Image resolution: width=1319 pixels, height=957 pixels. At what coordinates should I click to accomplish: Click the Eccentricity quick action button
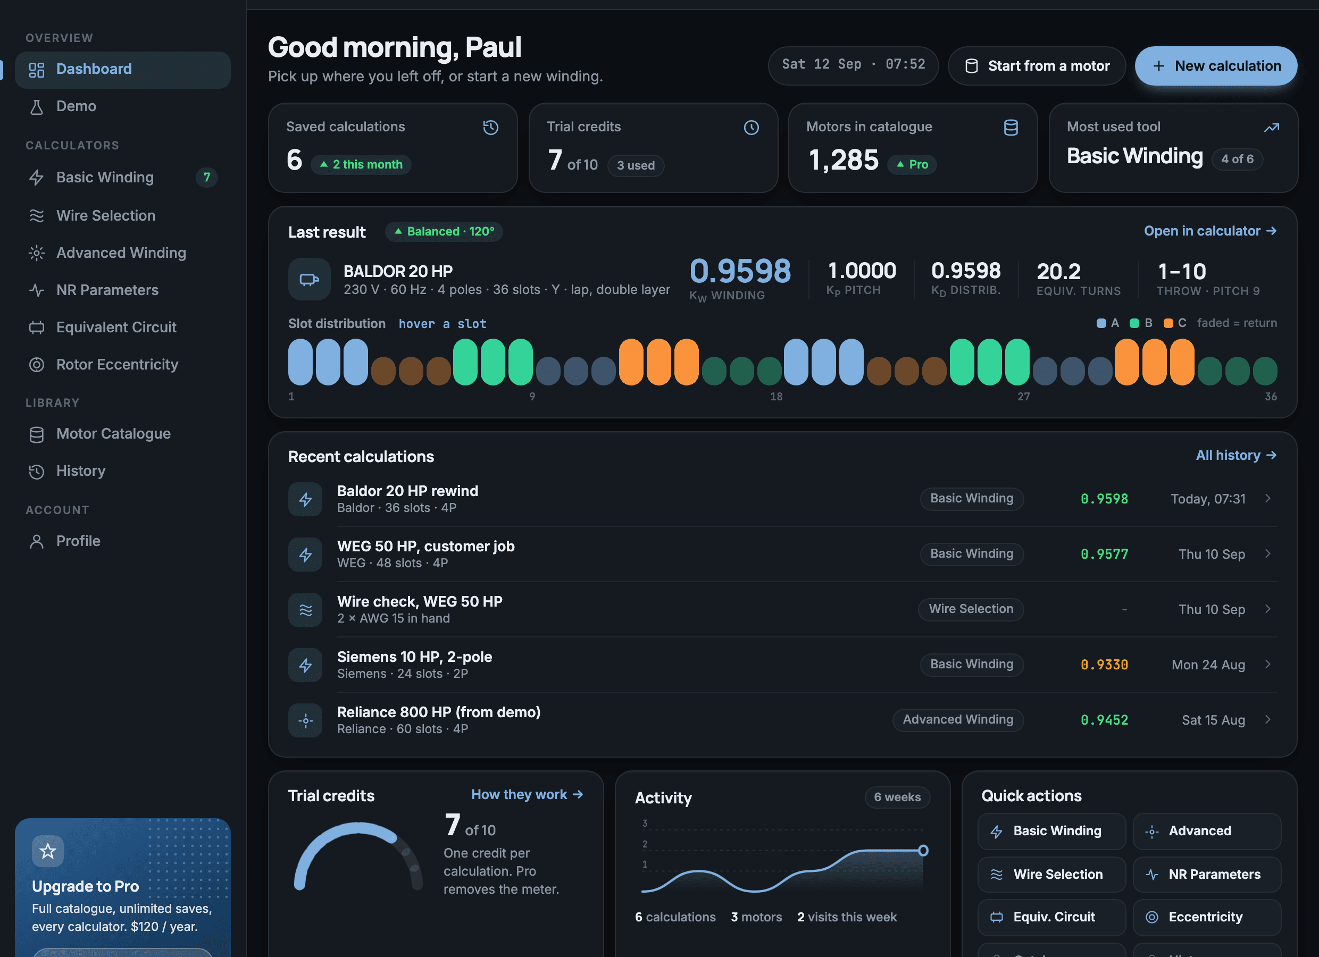pyautogui.click(x=1207, y=918)
